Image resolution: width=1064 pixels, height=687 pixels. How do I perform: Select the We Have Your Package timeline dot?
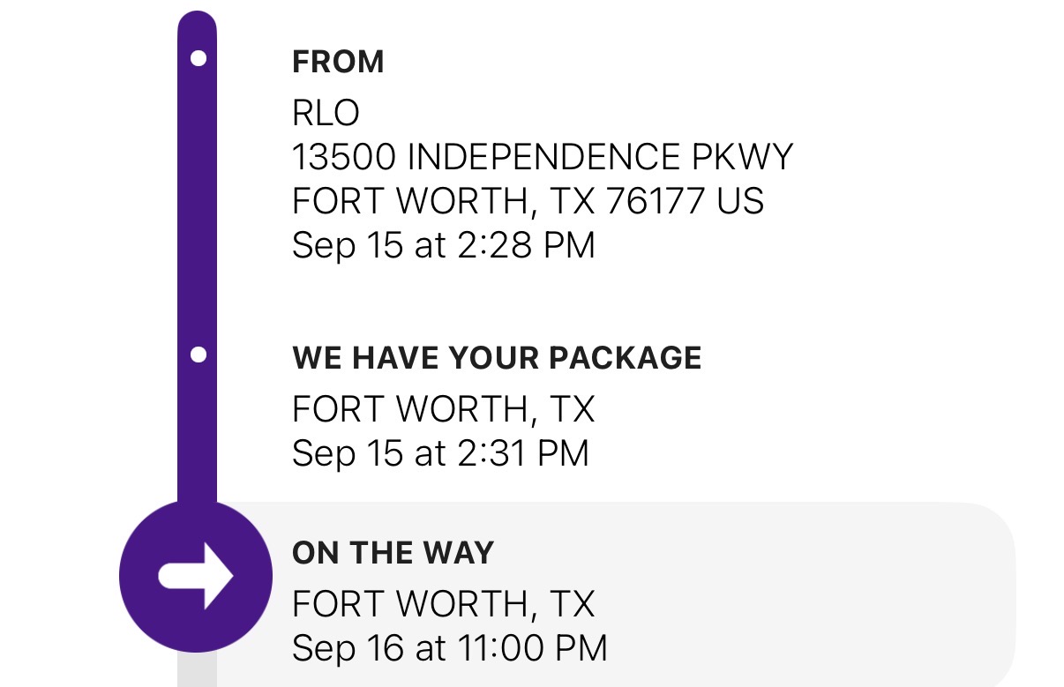198,355
